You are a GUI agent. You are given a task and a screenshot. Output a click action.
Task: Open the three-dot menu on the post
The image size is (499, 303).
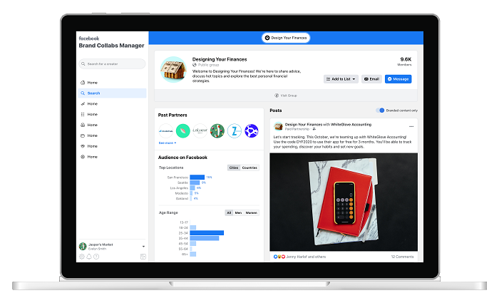point(411,126)
